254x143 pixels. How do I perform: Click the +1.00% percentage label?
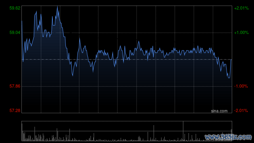click(241, 33)
